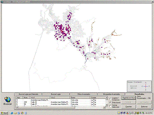Screen dimensions: 154x115
Task: Switch to Buscar Lugar por Dirección tab
Action: [x=28, y=94]
